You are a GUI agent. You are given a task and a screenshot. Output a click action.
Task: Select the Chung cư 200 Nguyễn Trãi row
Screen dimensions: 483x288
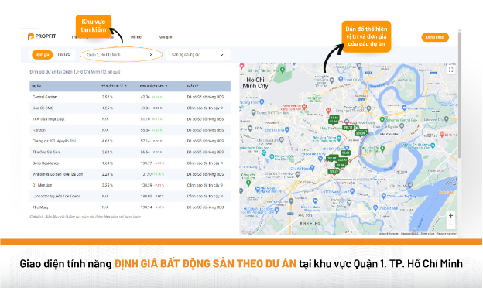(x=130, y=141)
